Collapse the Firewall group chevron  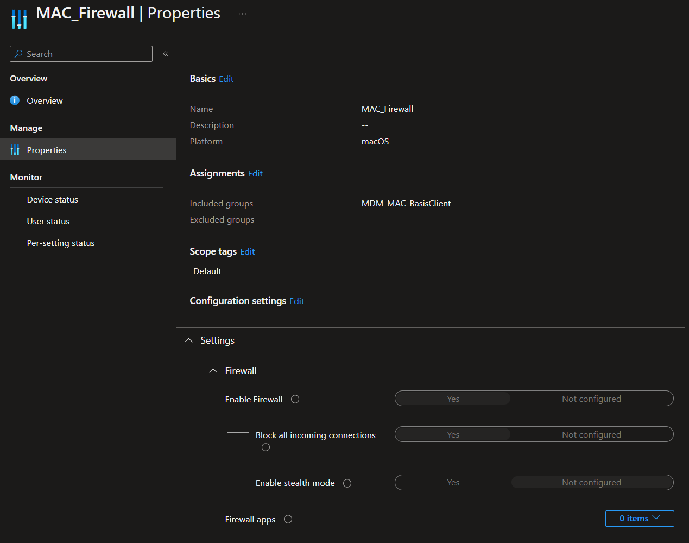coord(213,371)
